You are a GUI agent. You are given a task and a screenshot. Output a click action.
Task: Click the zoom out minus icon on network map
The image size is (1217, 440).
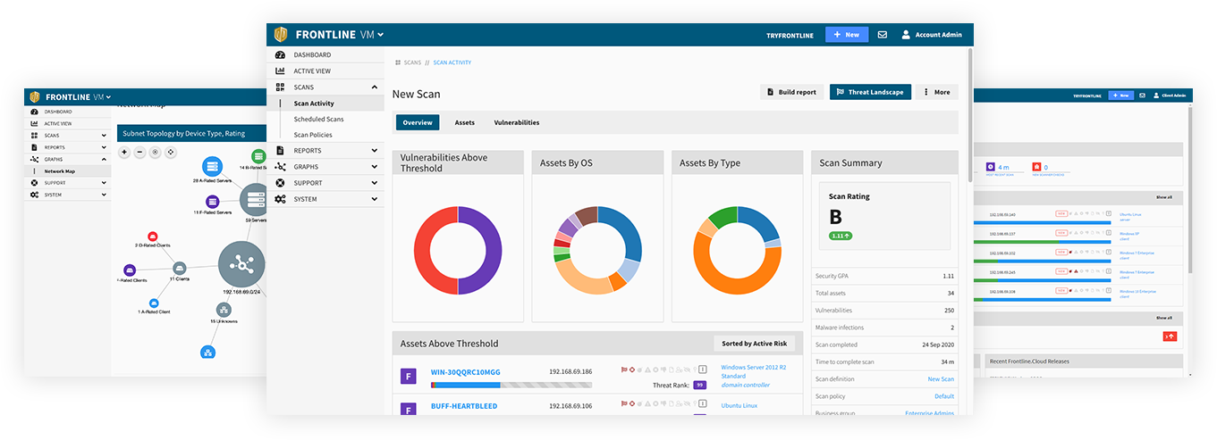tap(140, 153)
